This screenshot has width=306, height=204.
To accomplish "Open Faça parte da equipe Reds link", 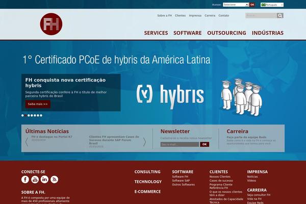I will [246, 137].
